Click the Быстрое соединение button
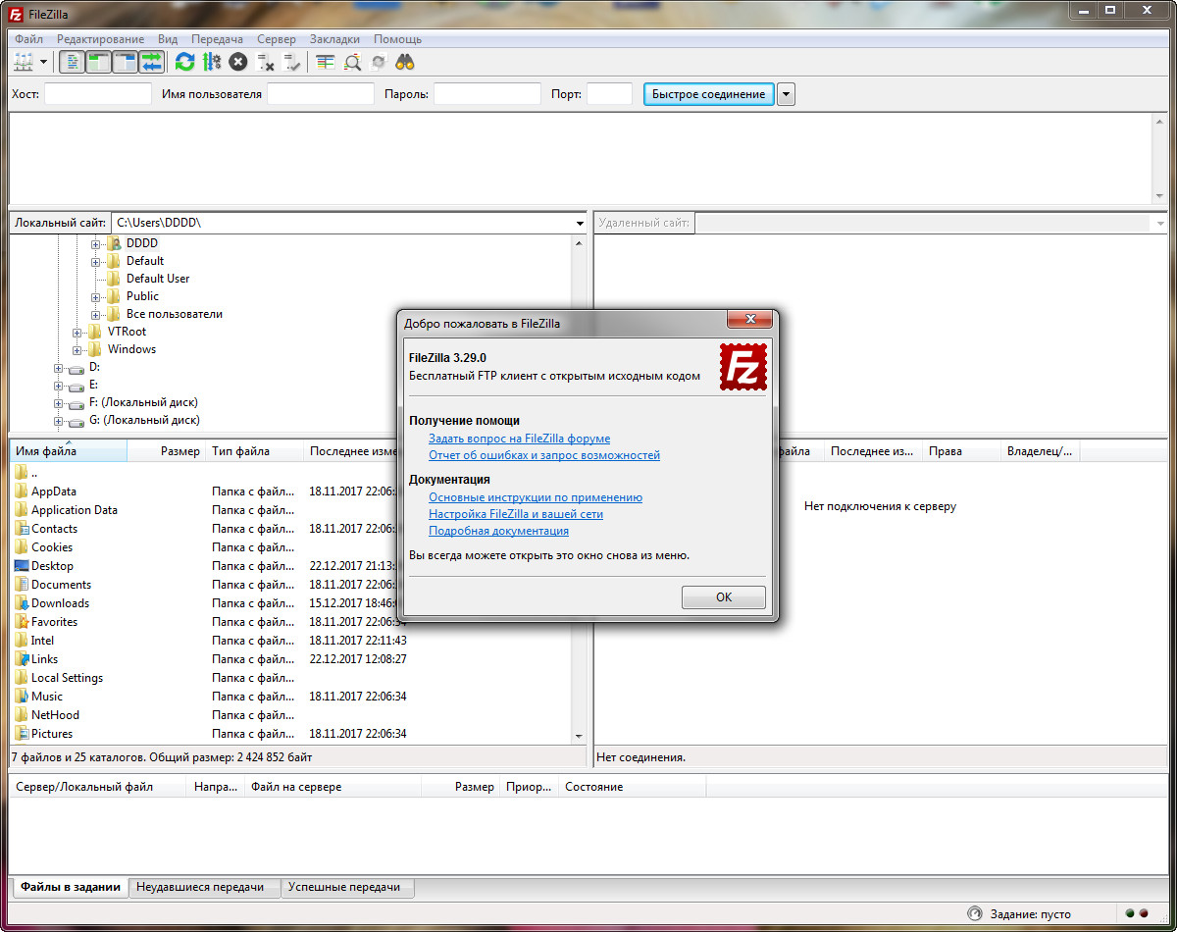The width and height of the screenshot is (1177, 932). pyautogui.click(x=709, y=94)
